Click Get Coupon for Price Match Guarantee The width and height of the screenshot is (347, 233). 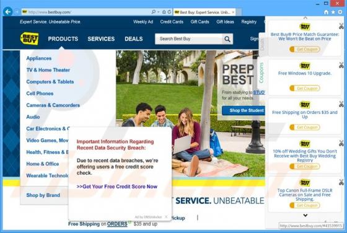[x=305, y=49]
